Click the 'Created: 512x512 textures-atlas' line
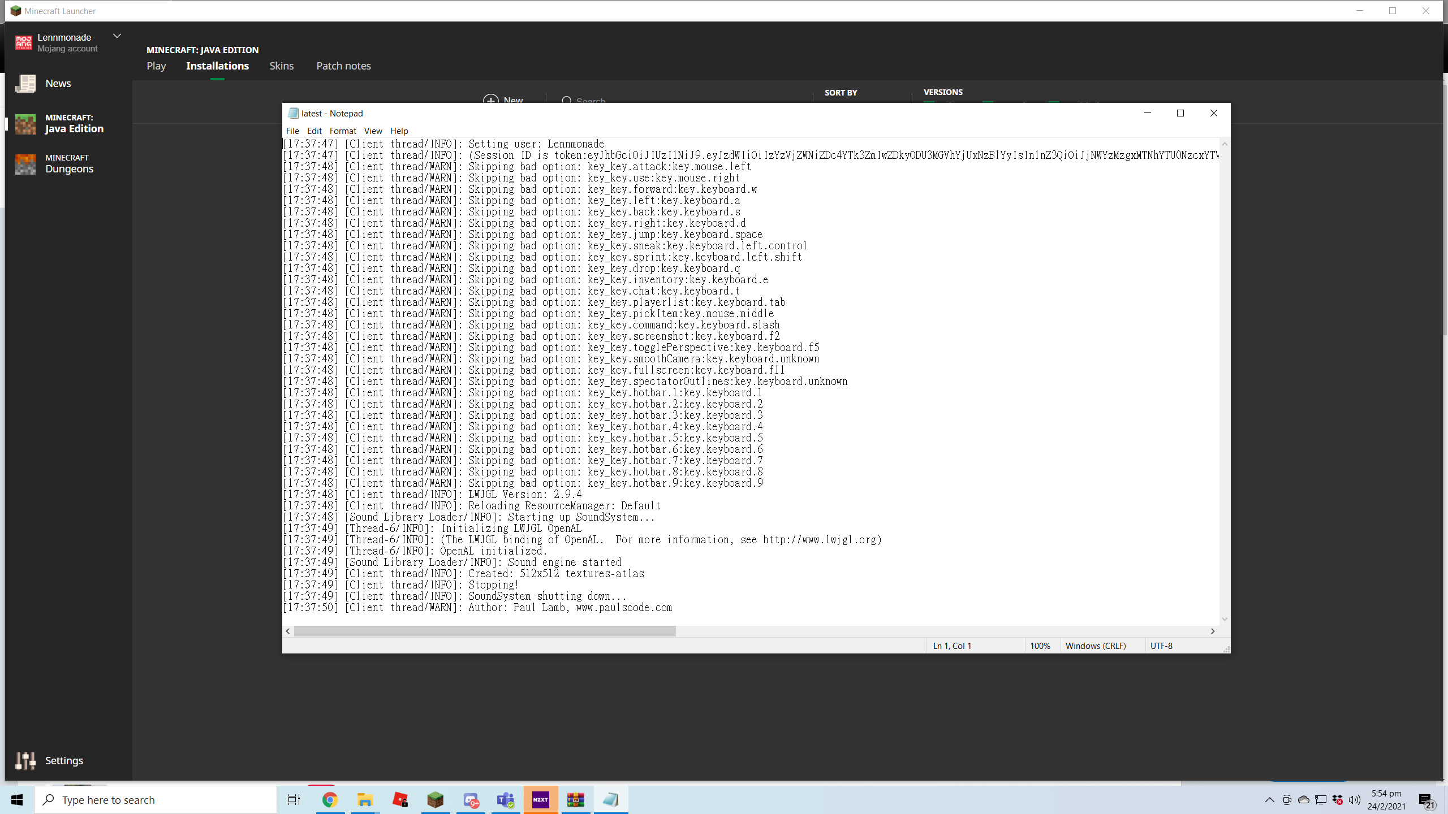The image size is (1448, 814). click(x=463, y=574)
